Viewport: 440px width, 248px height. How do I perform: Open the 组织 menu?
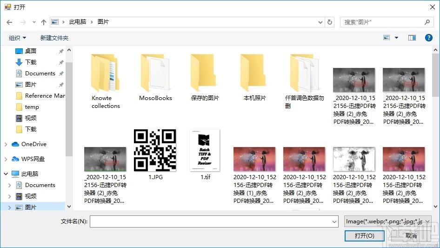[17, 38]
